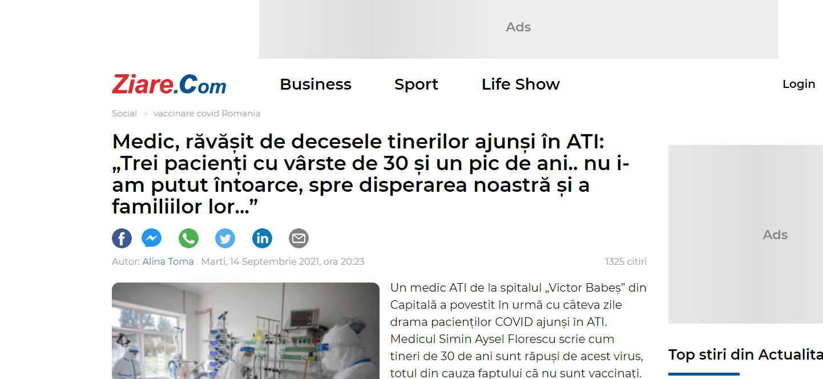Screen dimensions: 823x379
Task: Share article on LinkedIn icon
Action: [x=263, y=238]
